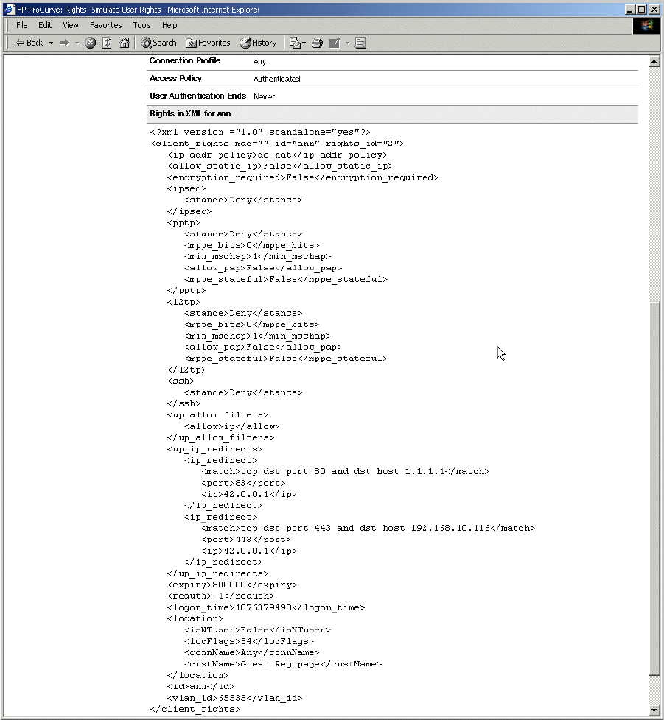Open the Favorites menu
This screenshot has height=720, width=664.
[105, 25]
